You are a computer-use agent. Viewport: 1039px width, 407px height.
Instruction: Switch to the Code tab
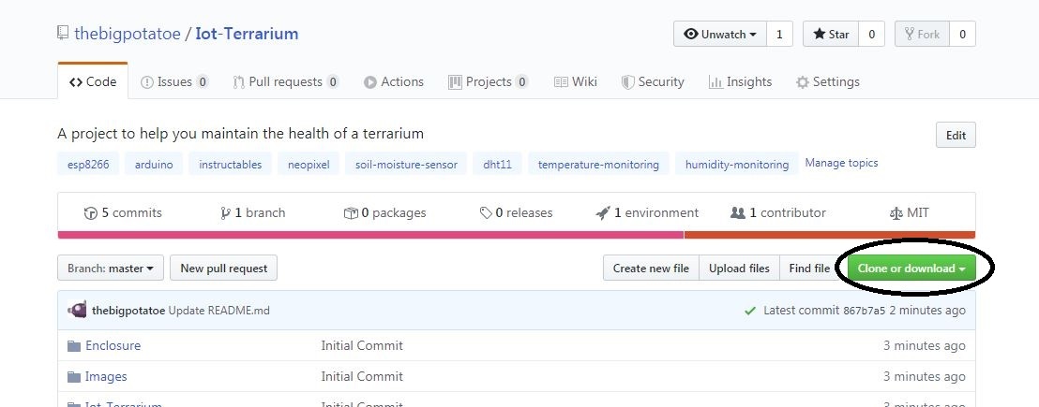pos(93,82)
